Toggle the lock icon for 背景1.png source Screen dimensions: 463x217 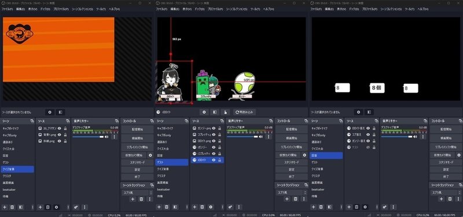(x=65, y=135)
